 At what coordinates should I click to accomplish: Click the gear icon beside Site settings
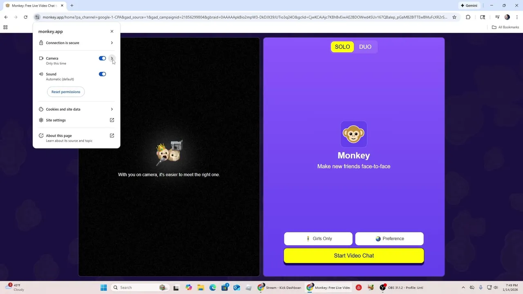pyautogui.click(x=41, y=120)
